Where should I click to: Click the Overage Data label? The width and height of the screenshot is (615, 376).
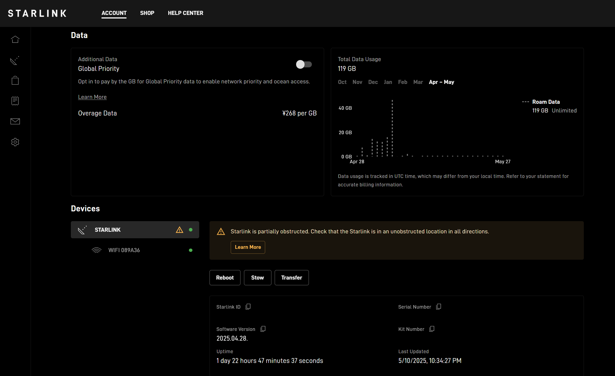(97, 113)
